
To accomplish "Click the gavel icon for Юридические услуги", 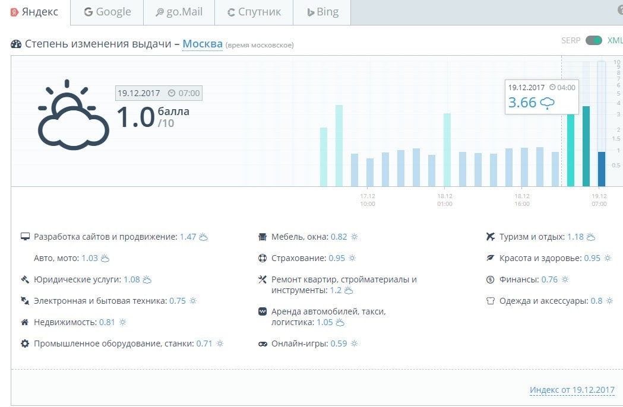I will pos(25,279).
